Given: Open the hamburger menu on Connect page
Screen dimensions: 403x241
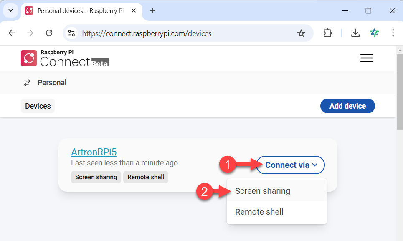Looking at the screenshot, I should [x=367, y=58].
